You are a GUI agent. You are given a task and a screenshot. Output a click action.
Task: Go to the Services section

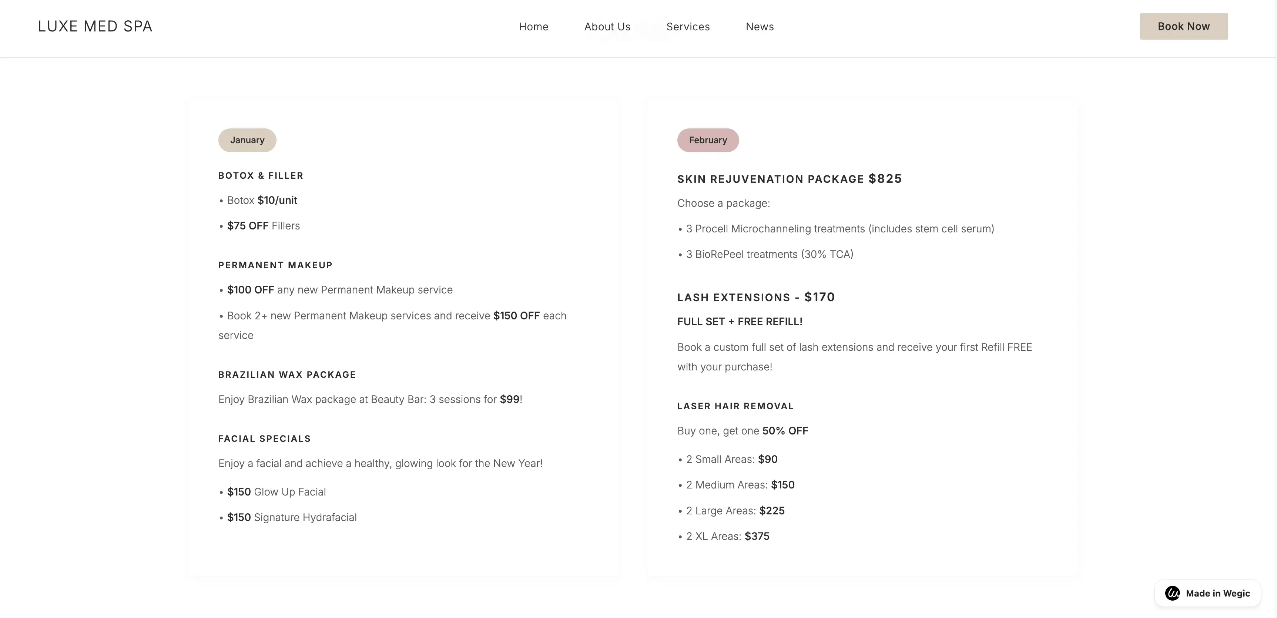(688, 26)
